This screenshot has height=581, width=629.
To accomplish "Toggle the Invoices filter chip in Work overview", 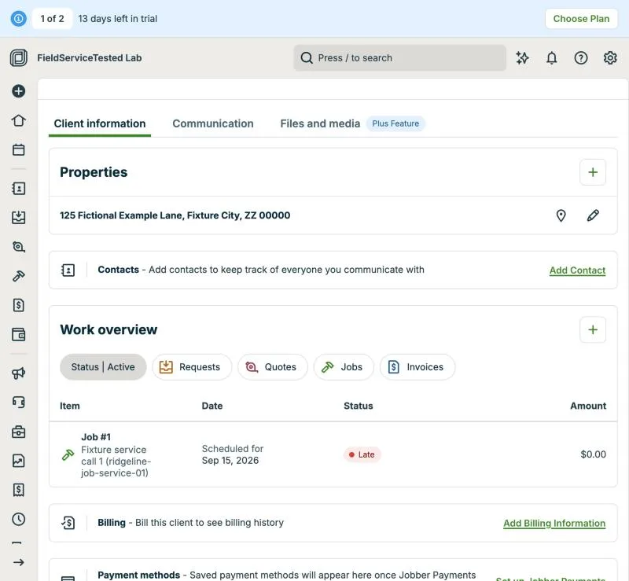I will click(417, 366).
